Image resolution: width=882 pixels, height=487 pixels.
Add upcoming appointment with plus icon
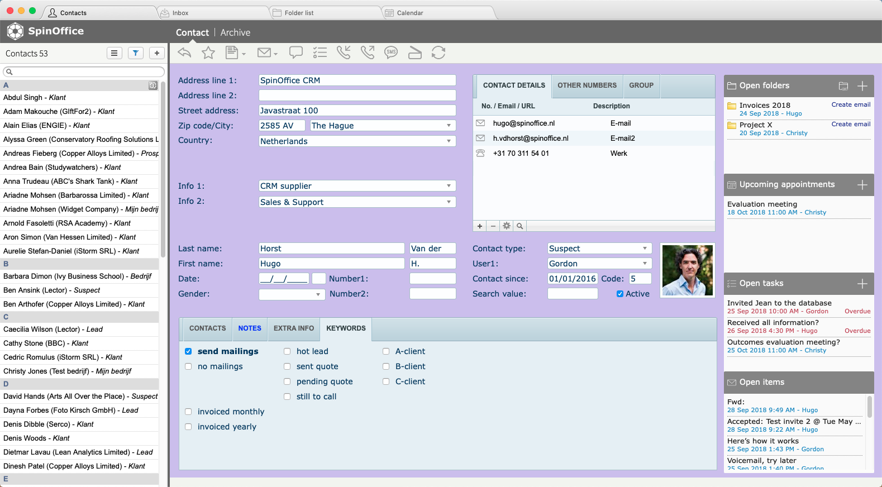(862, 185)
